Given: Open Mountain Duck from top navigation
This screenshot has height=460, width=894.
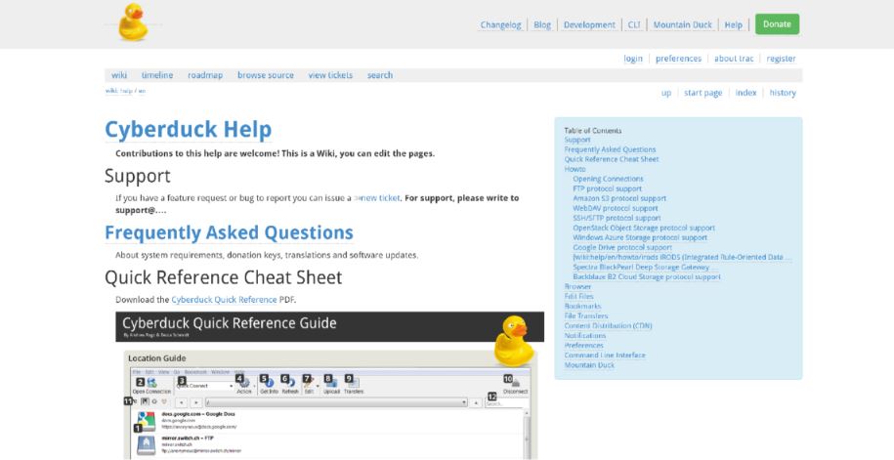Looking at the screenshot, I should pyautogui.click(x=683, y=24).
